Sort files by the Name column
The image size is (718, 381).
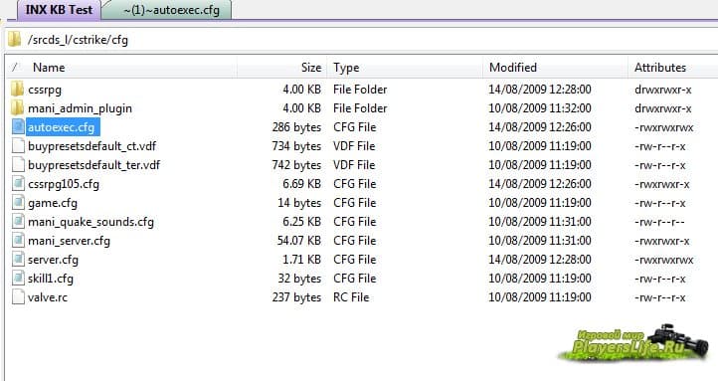coord(49,68)
